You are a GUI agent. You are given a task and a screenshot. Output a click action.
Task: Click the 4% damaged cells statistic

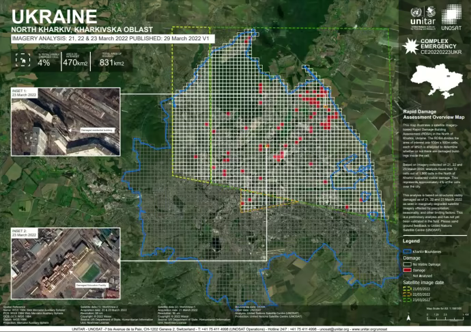tap(44, 62)
